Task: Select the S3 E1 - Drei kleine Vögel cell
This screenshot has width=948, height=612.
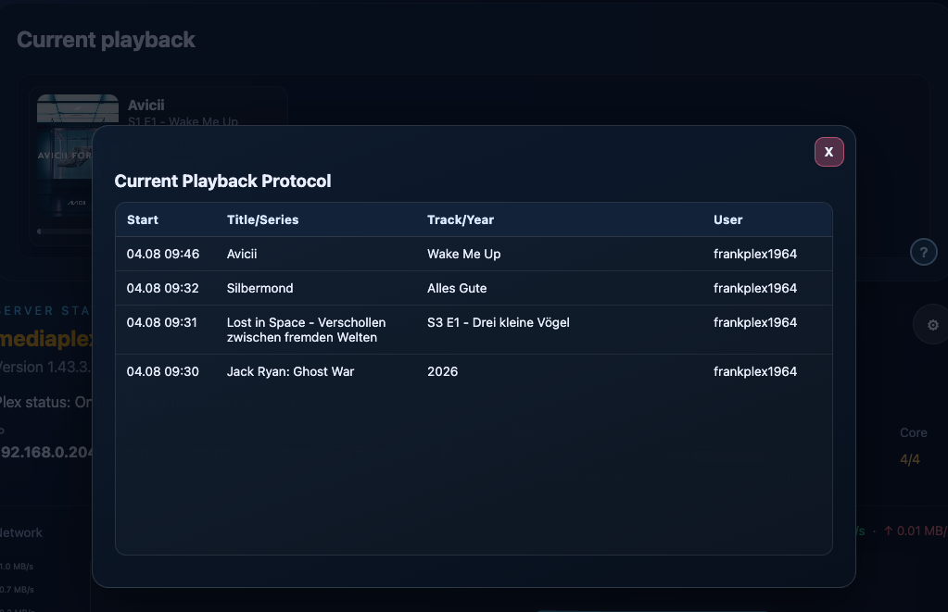Action: click(499, 322)
